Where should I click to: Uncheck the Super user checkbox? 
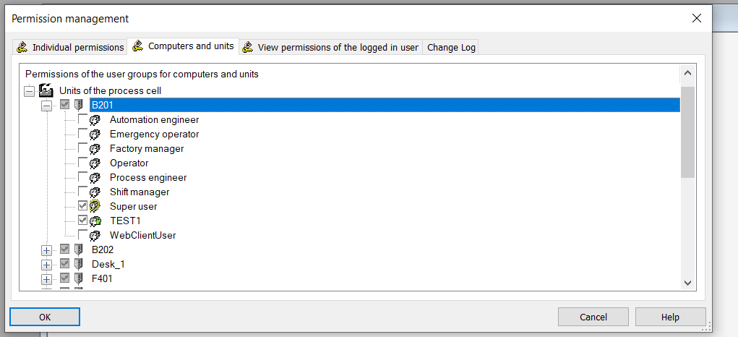click(x=82, y=207)
